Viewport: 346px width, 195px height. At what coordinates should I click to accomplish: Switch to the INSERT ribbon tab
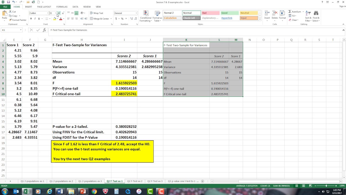coord(28,7)
